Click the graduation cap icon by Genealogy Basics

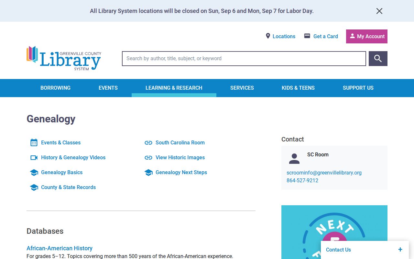pos(34,173)
